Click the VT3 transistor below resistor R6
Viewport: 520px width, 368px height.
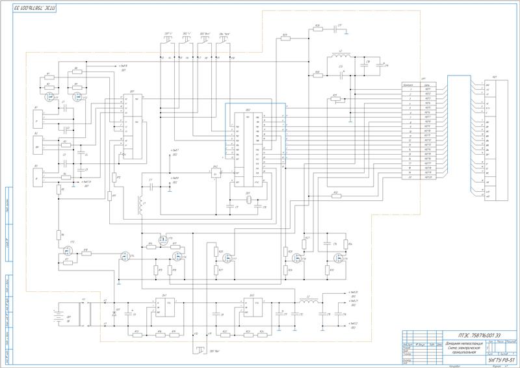68,250
